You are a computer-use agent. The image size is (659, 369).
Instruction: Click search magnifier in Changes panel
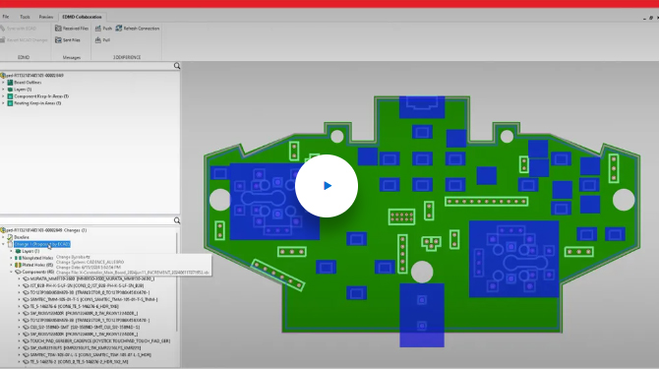tap(177, 220)
